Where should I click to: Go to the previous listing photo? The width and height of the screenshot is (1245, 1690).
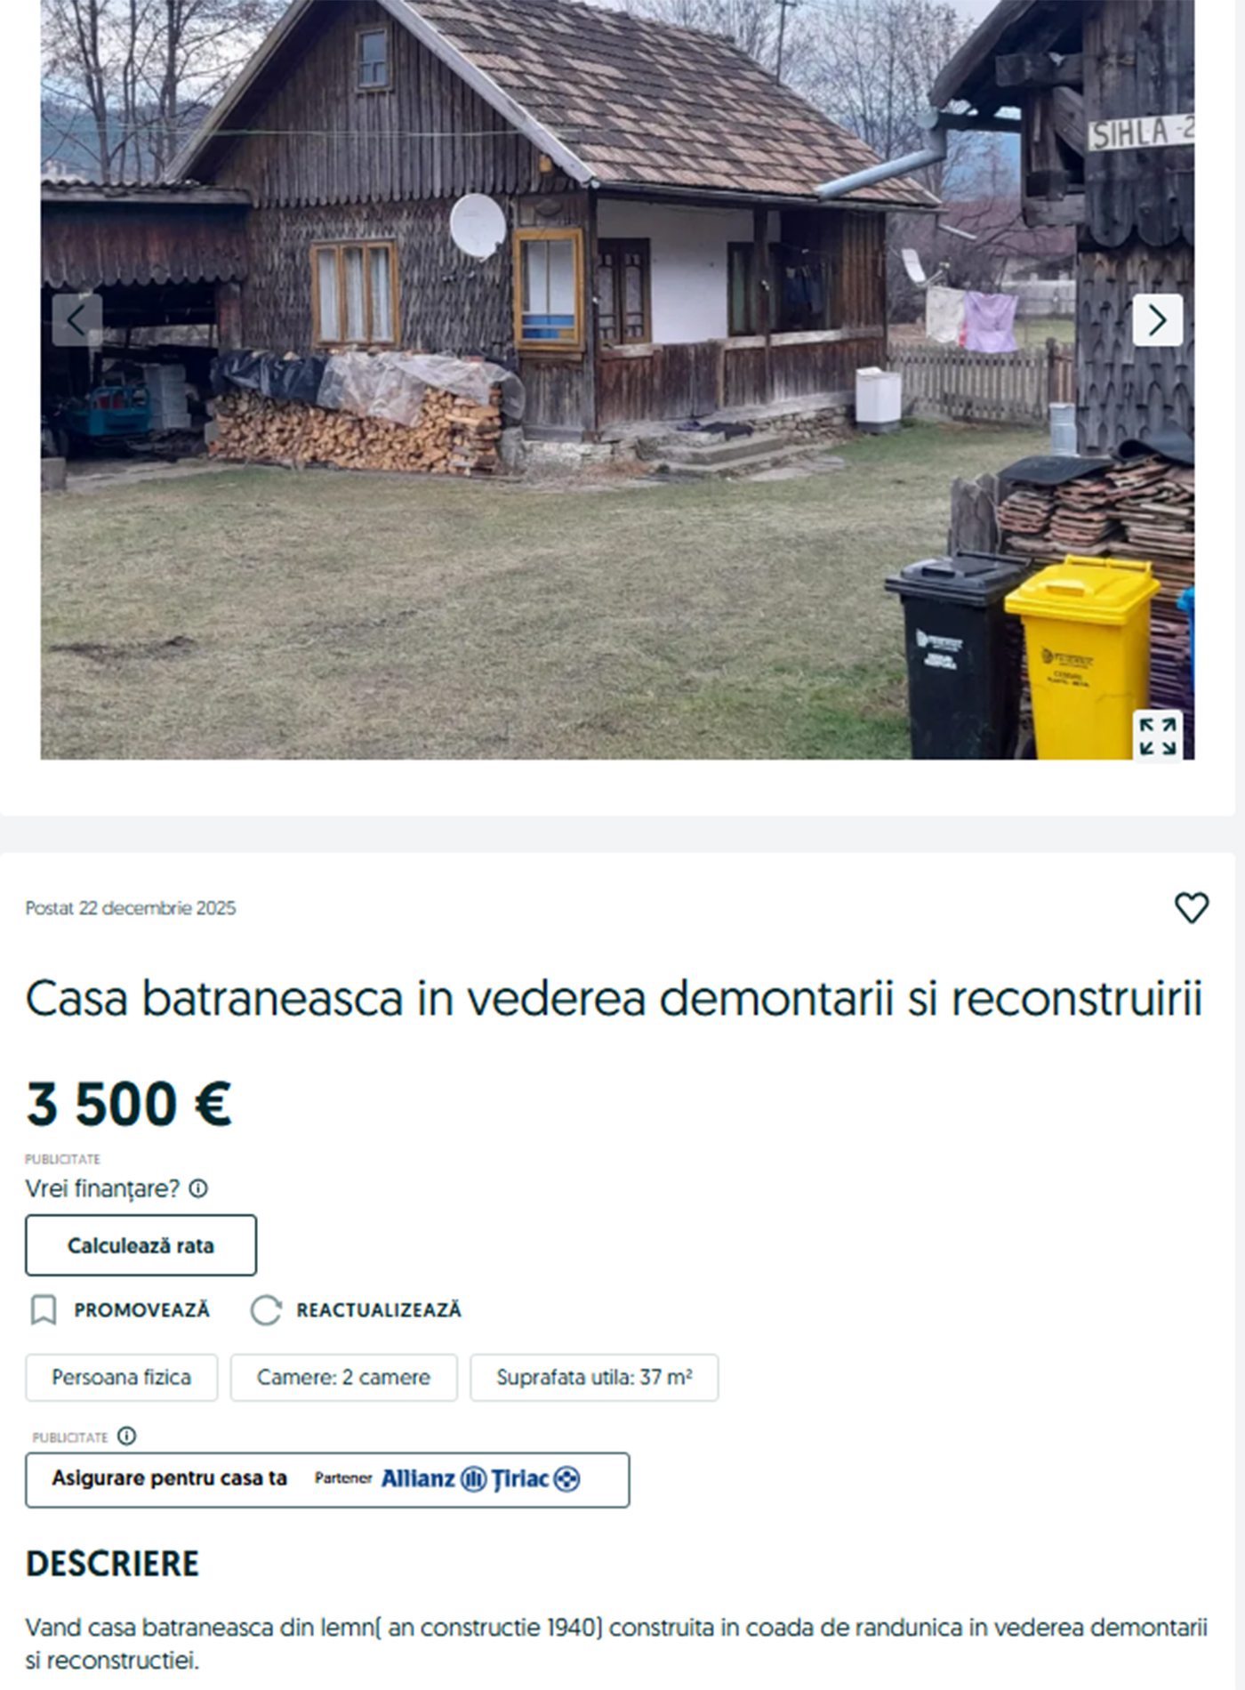[77, 319]
